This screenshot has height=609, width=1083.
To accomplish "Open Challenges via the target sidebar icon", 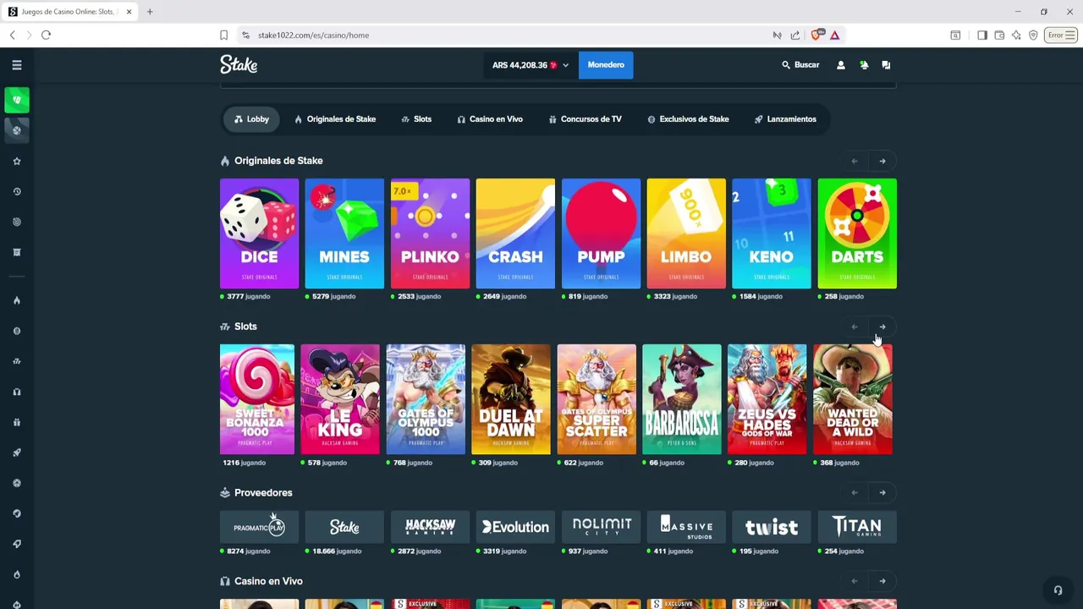I will point(16,222).
